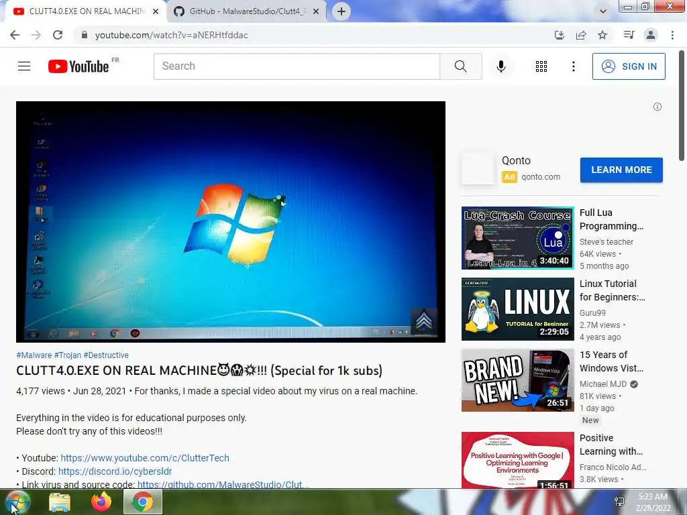Open the discord.io/cybersldr link
This screenshot has width=687, height=515.
(x=115, y=471)
